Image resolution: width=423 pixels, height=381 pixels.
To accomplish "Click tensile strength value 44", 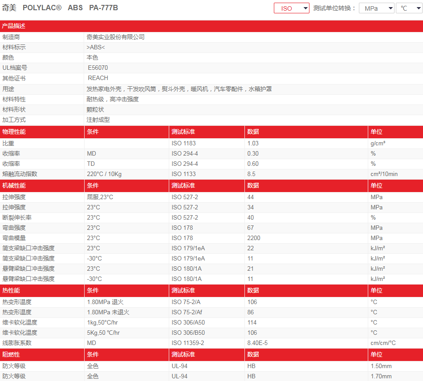I will coord(250,197).
